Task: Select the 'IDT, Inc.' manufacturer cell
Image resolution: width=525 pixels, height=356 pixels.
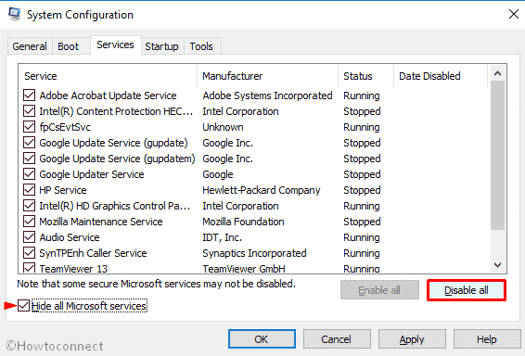Action: tap(222, 237)
